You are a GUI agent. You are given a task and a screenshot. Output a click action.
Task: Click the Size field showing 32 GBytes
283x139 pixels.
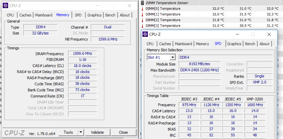click(40, 33)
